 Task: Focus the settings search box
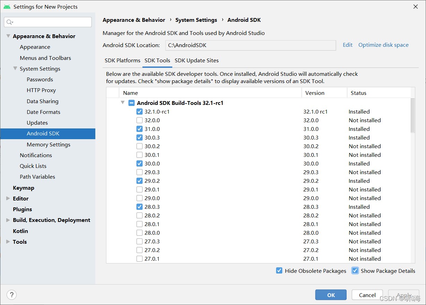pos(48,22)
